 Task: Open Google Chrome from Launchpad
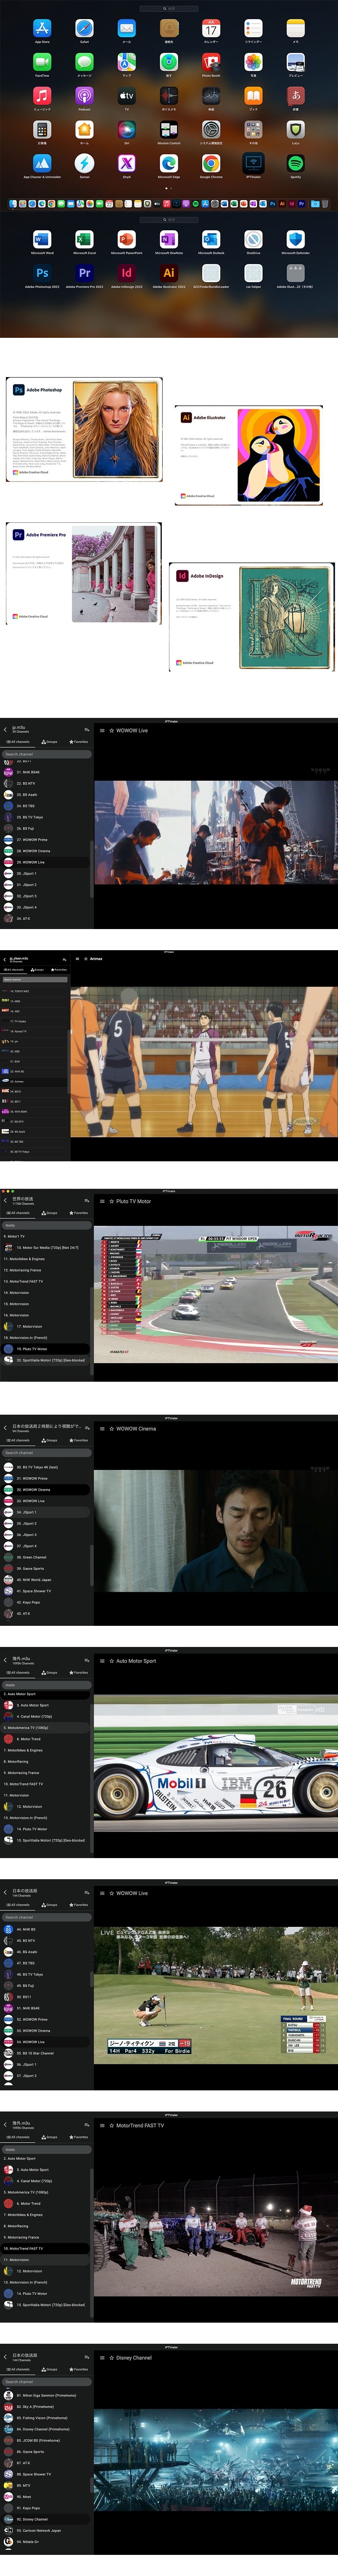[211, 163]
